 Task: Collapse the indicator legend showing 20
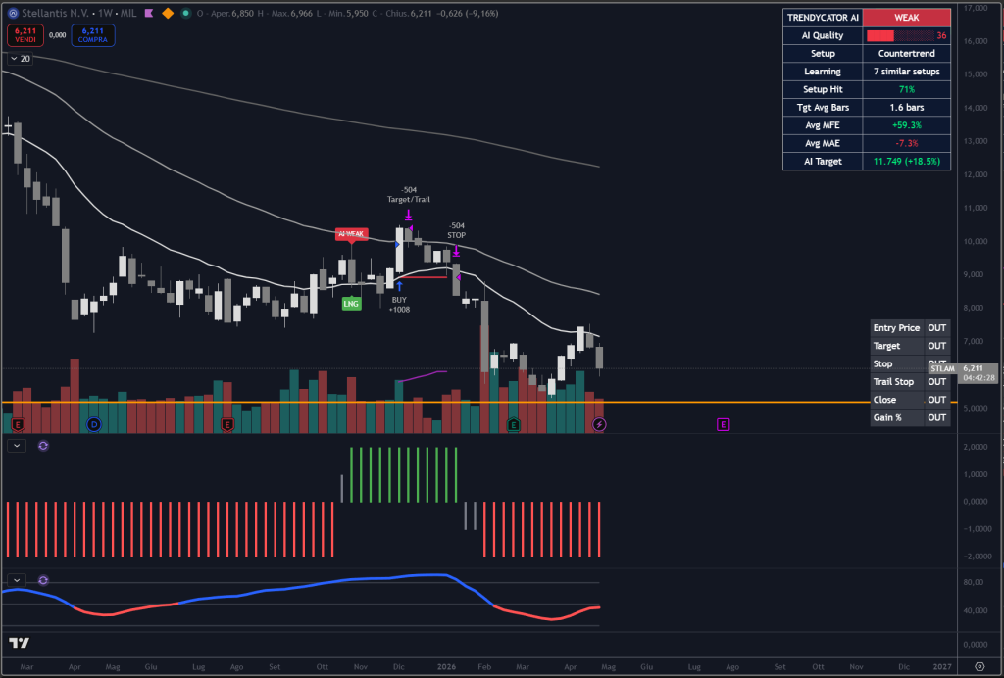(20, 59)
